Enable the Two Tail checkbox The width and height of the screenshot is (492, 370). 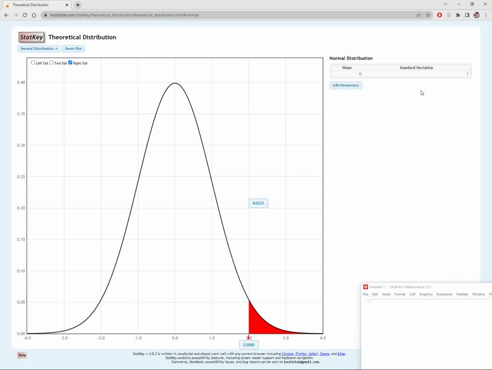coord(51,62)
